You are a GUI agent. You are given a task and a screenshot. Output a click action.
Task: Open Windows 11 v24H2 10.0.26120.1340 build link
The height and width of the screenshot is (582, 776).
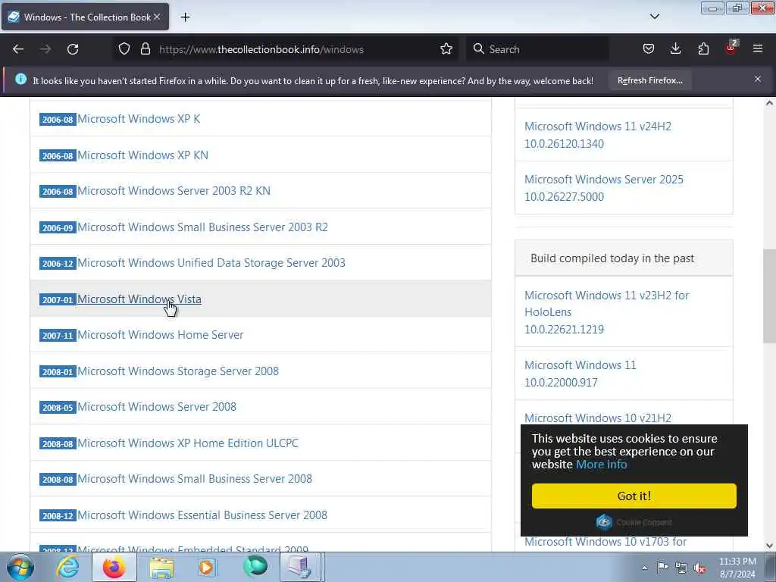tap(598, 135)
